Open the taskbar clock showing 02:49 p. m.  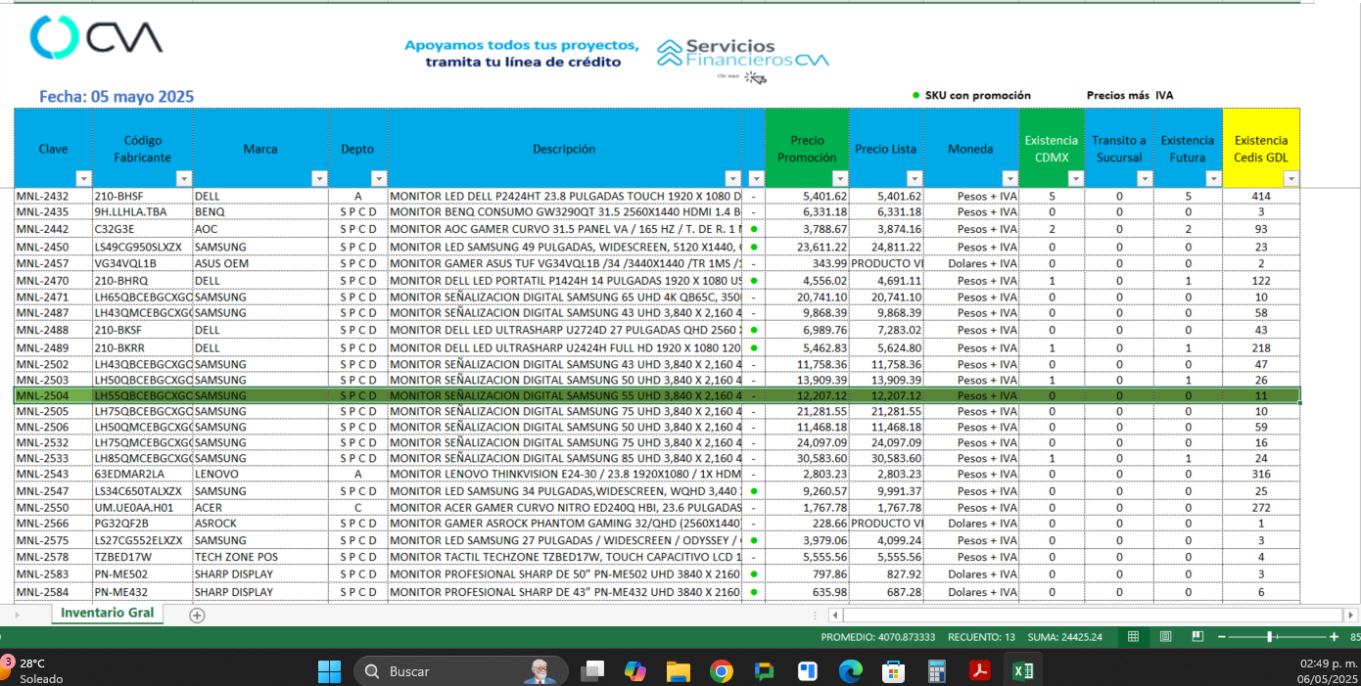(1328, 670)
